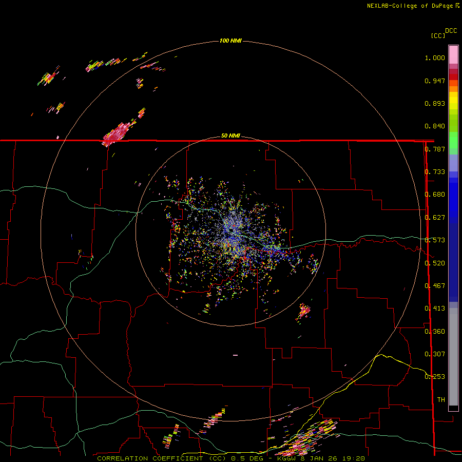Click the gray lower segment of color bar
The image size is (462, 462).
pyautogui.click(x=453, y=357)
